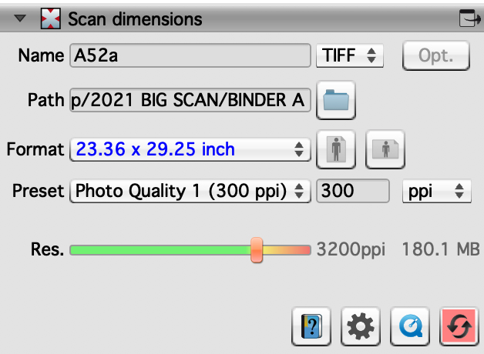Click the Name field containing A52a
This screenshot has width=484, height=354.
pyautogui.click(x=190, y=56)
